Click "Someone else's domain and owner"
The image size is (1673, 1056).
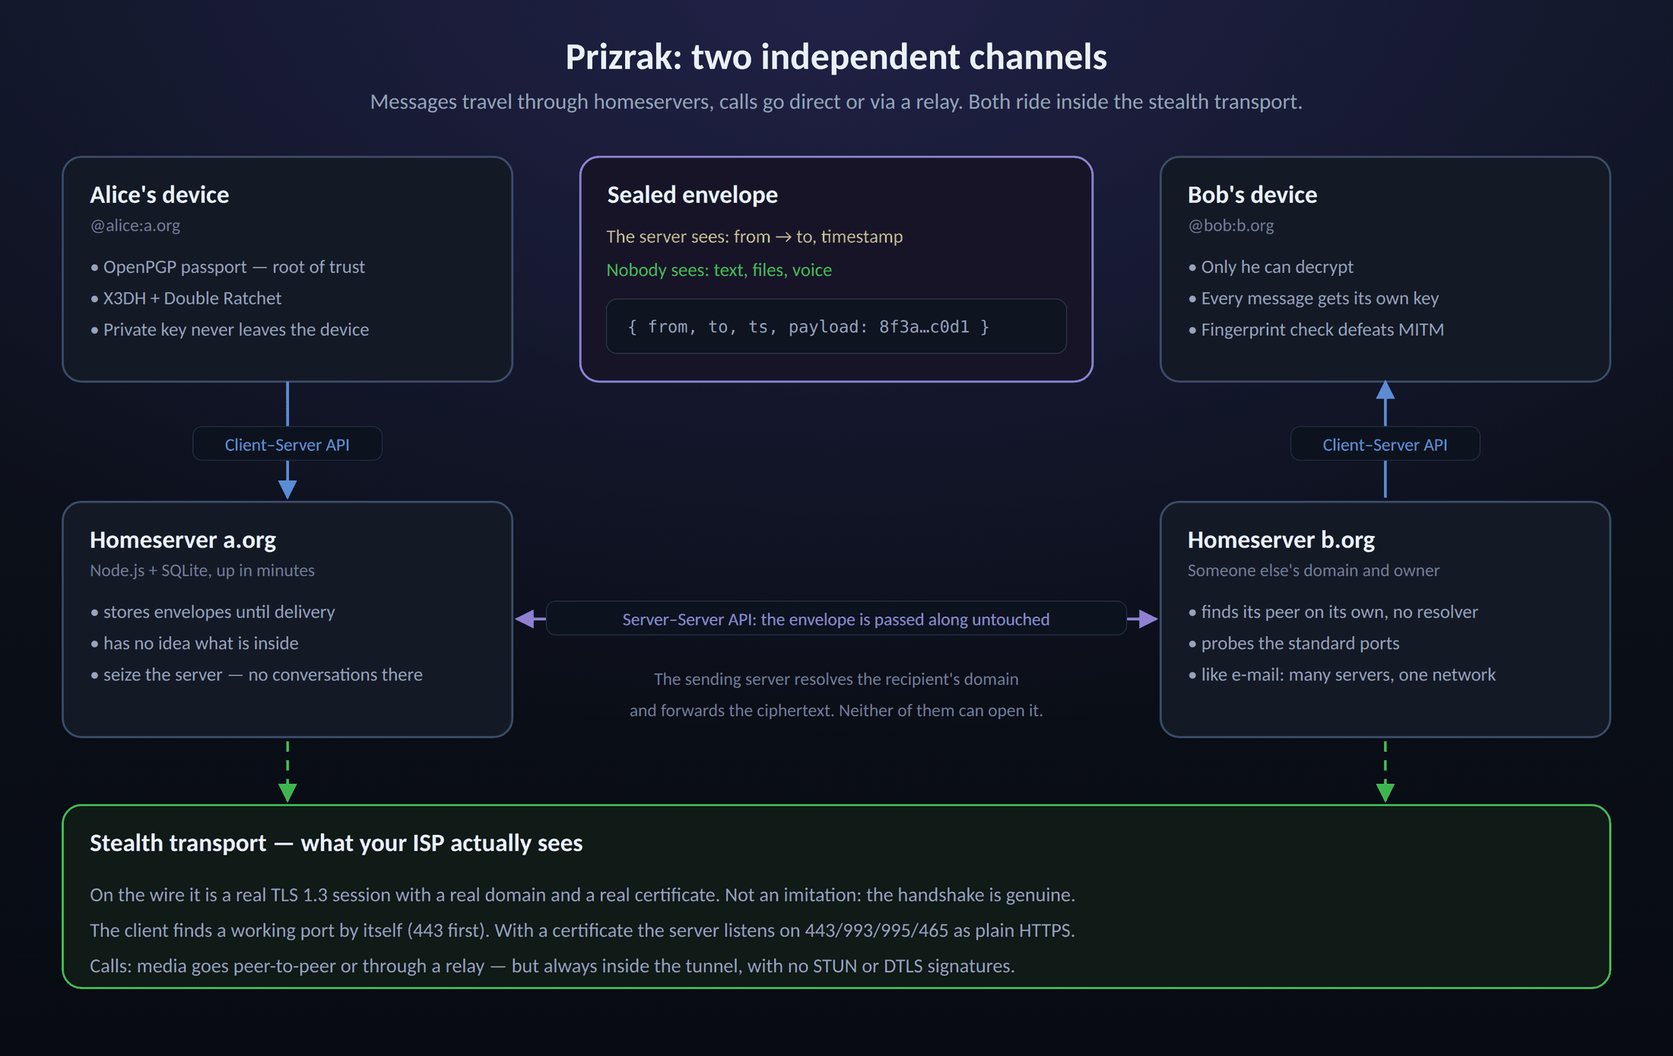(x=1313, y=570)
